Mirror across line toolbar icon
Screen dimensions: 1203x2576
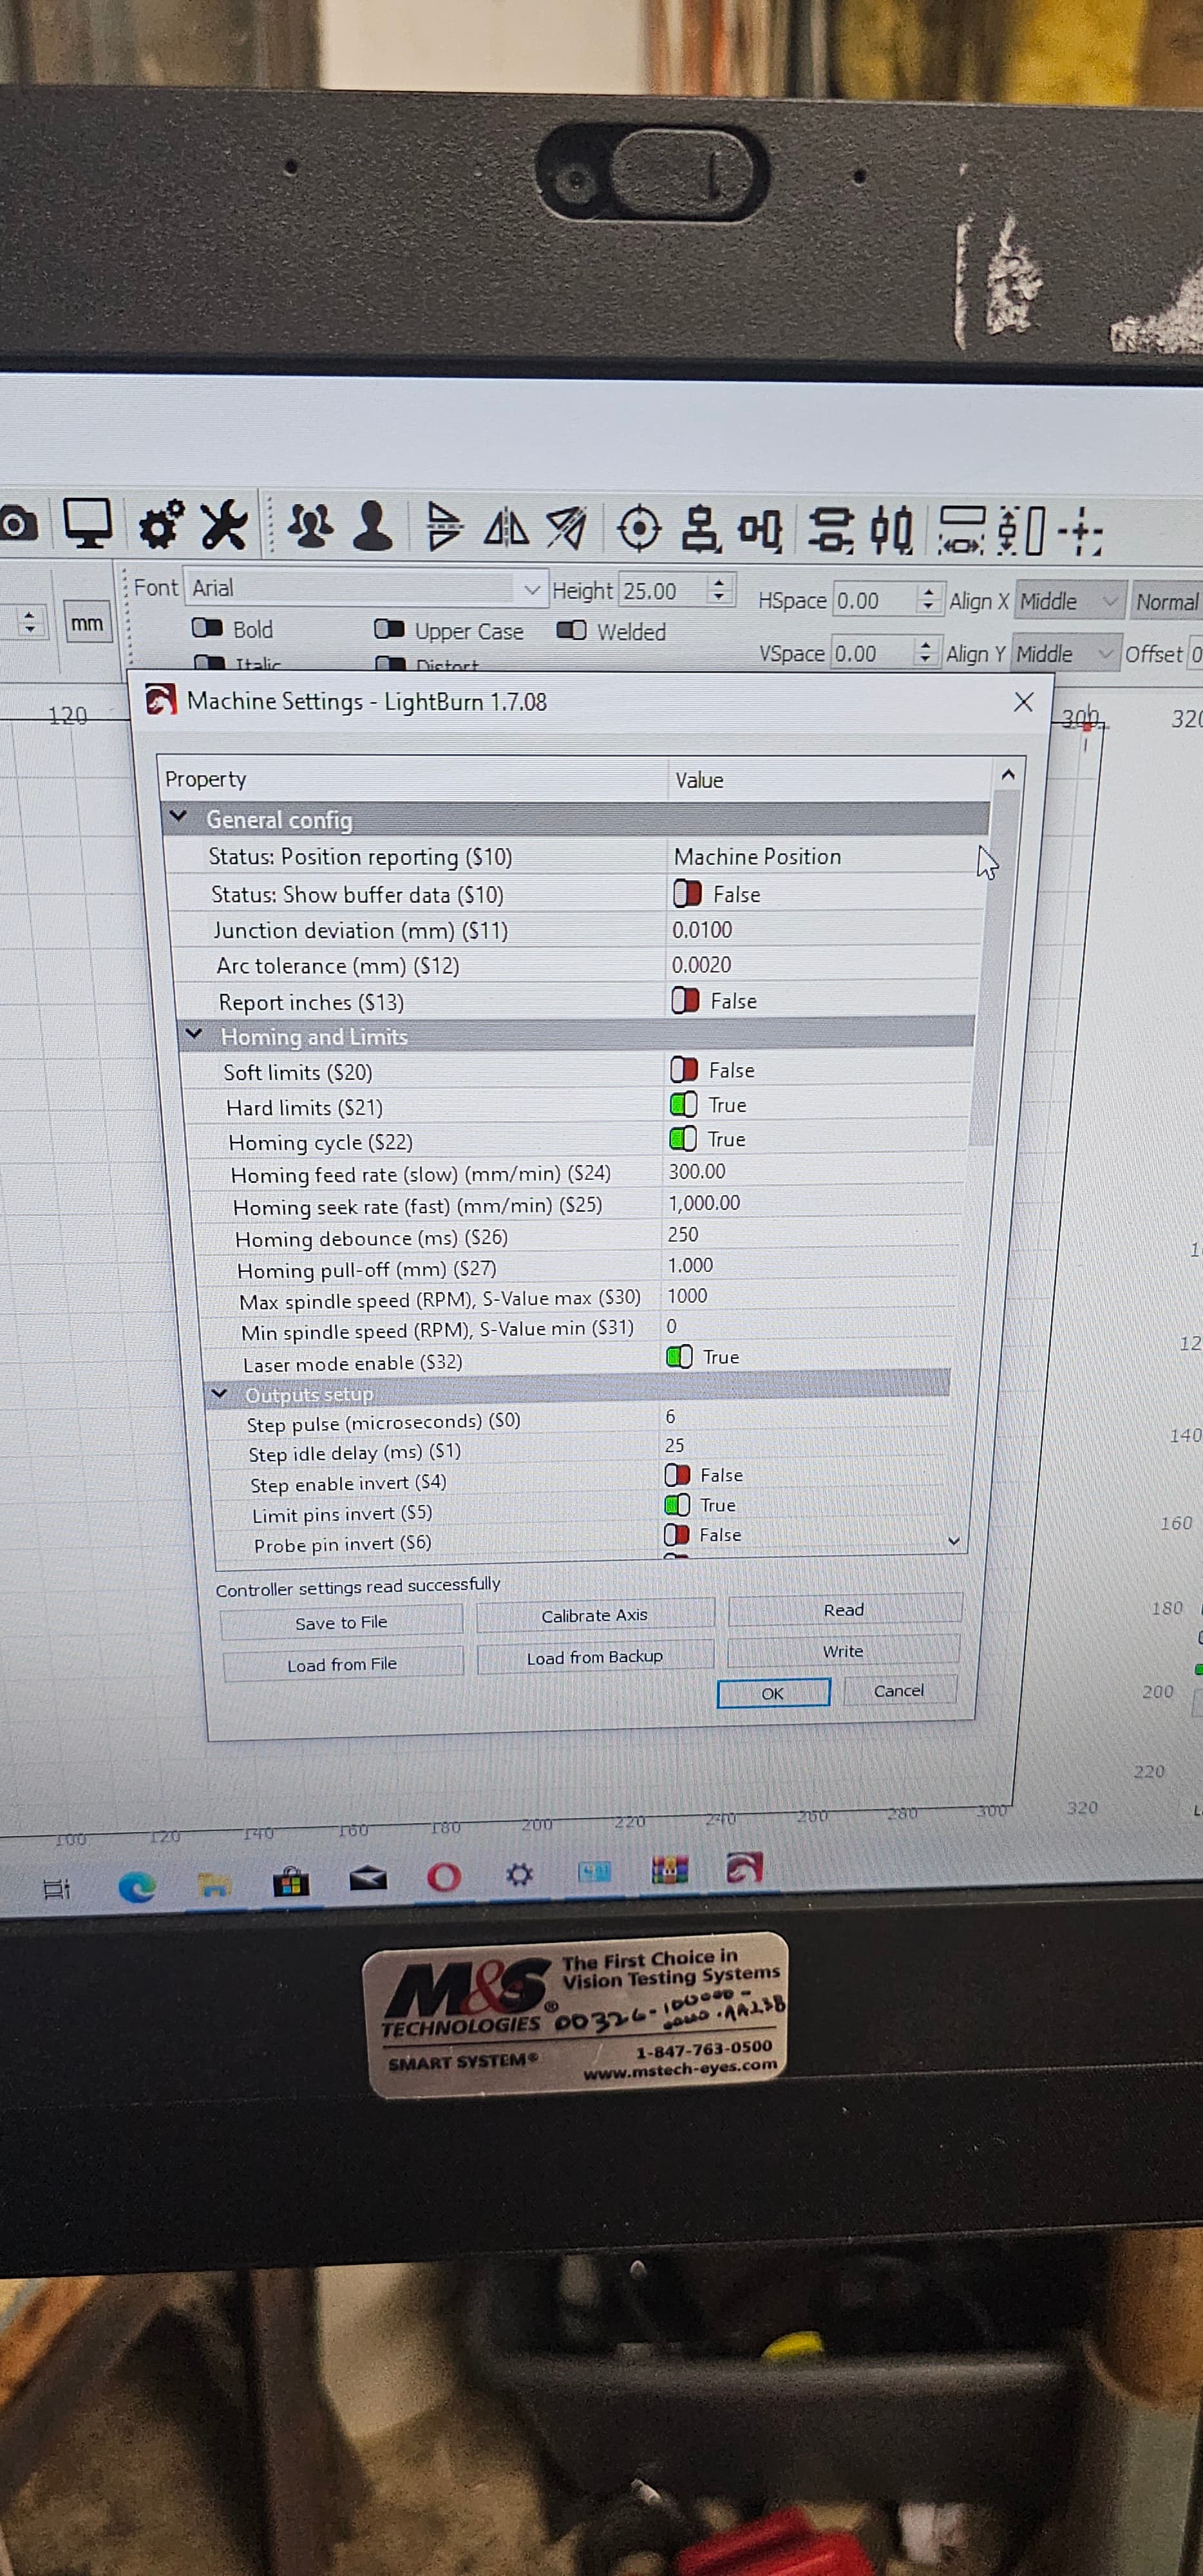566,528
